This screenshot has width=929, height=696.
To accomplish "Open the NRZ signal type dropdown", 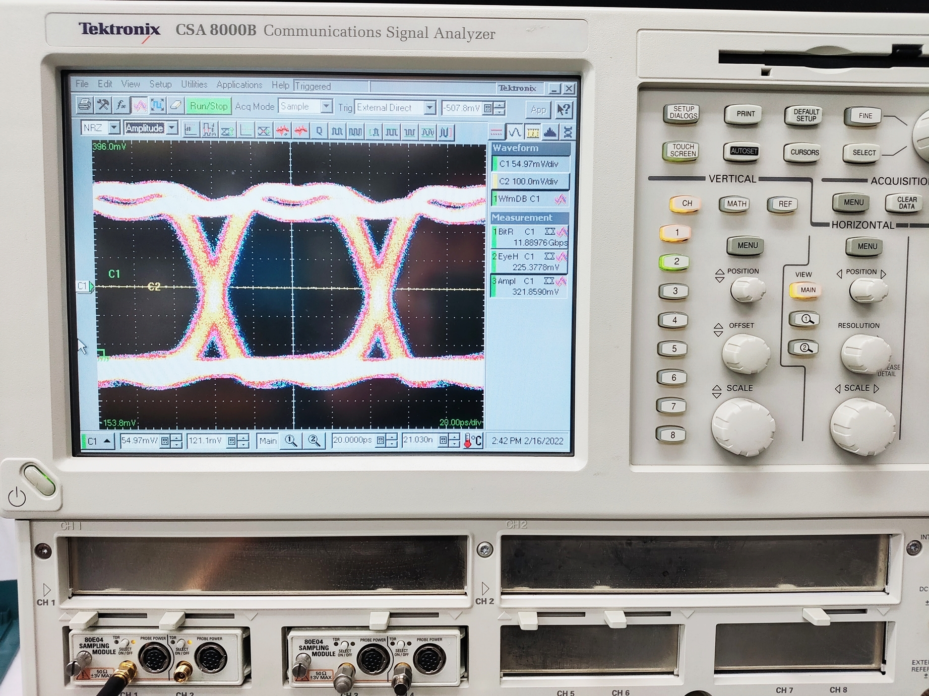I will pyautogui.click(x=114, y=128).
